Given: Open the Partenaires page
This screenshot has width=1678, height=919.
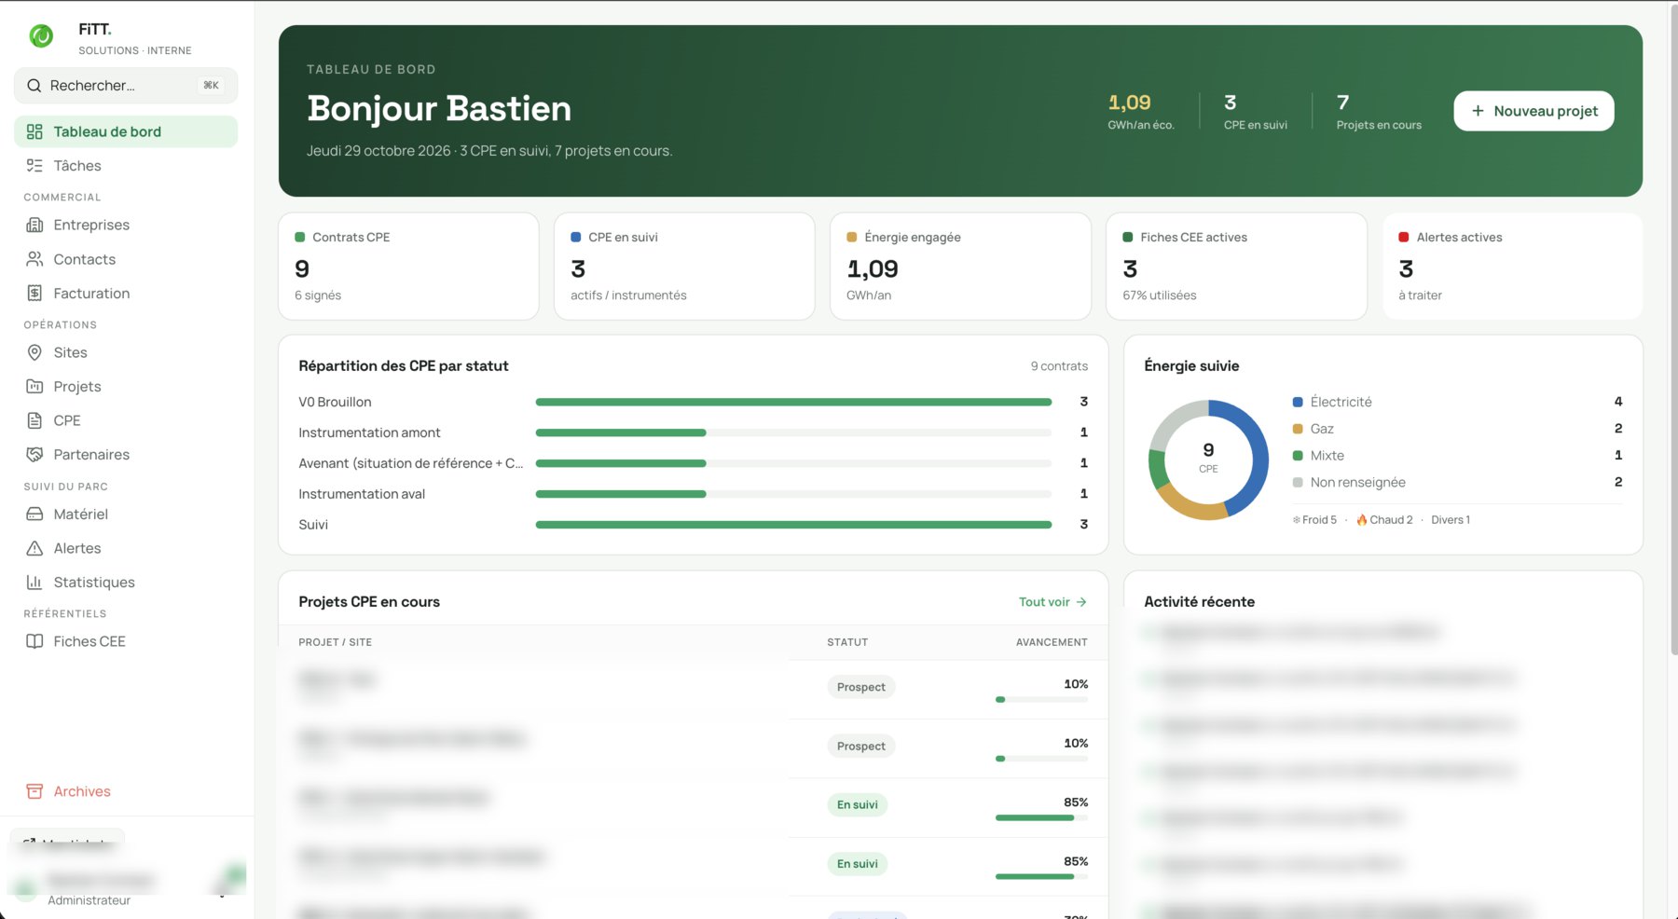Looking at the screenshot, I should tap(126, 455).
